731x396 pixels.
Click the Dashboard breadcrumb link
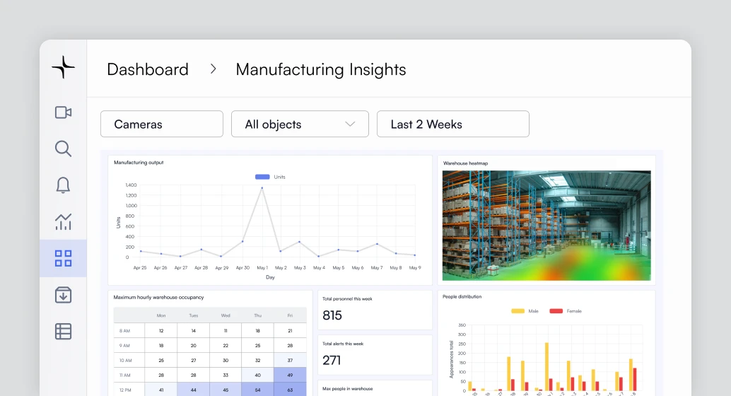[148, 69]
